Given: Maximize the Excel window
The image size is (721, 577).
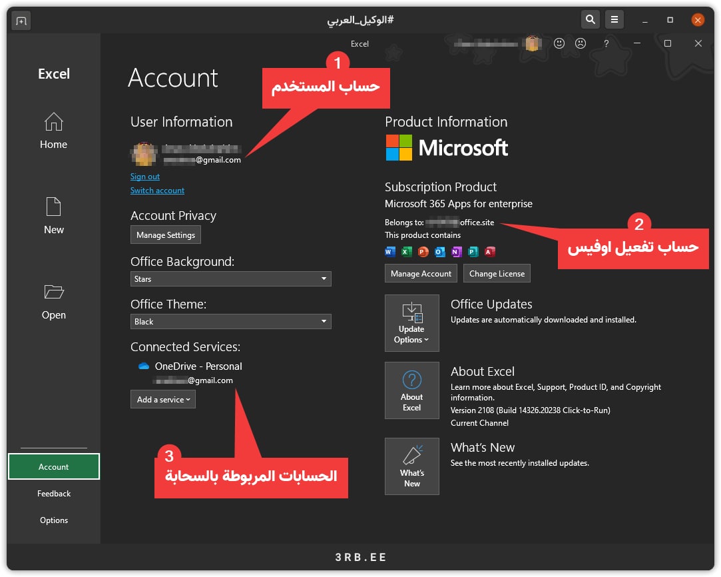Looking at the screenshot, I should 668,43.
